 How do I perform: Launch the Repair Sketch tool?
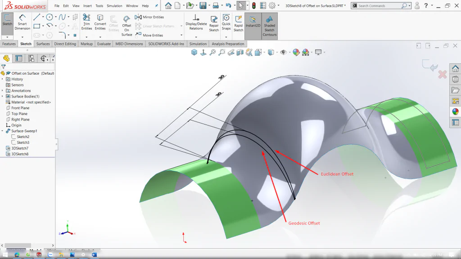214,23
